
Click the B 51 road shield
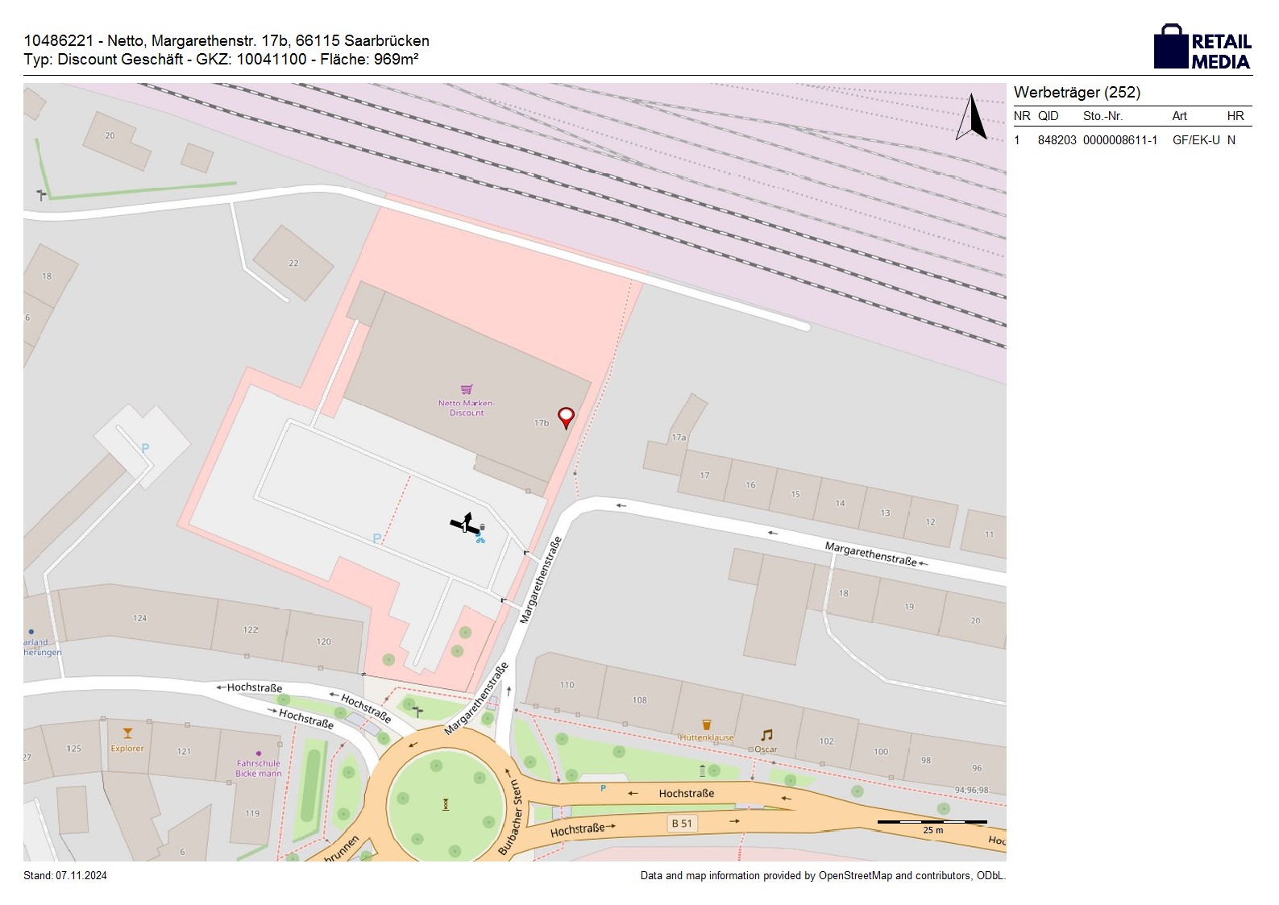[x=682, y=824]
